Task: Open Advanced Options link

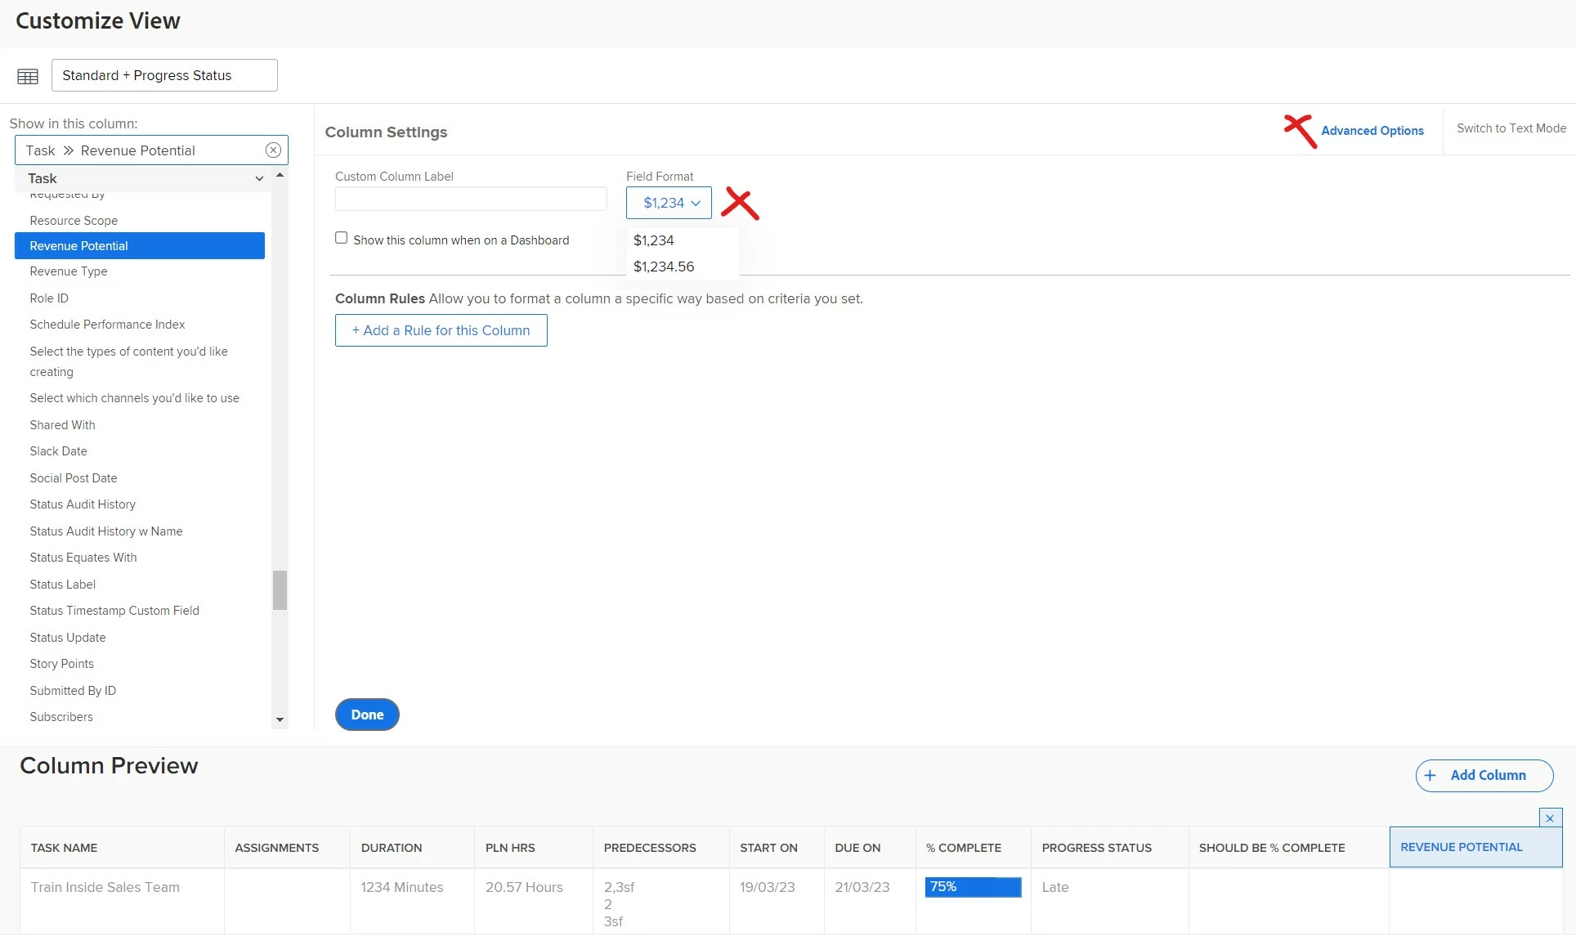Action: pos(1372,131)
